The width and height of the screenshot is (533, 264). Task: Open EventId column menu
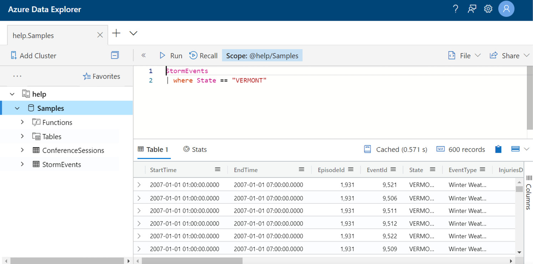(x=393, y=170)
